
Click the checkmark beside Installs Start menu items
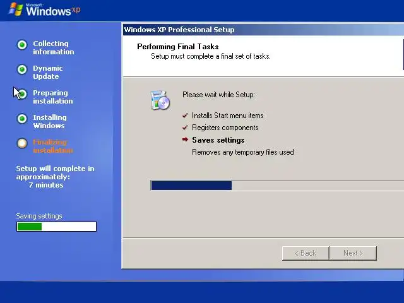tap(185, 116)
